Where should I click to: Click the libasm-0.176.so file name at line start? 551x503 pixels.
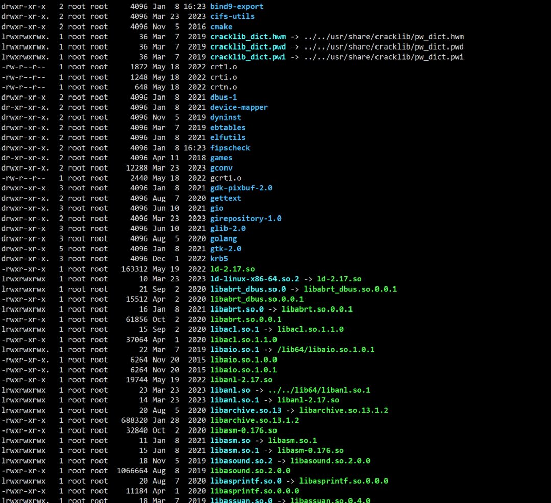(243, 430)
